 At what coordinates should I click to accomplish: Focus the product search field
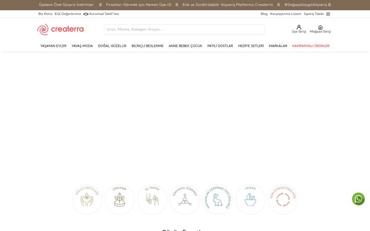coord(184,29)
